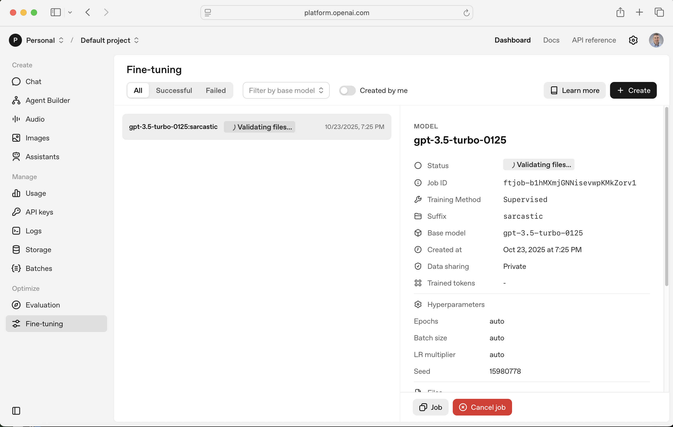Toggle the Created by me switch
Screen dimensions: 673x427
pyautogui.click(x=347, y=91)
